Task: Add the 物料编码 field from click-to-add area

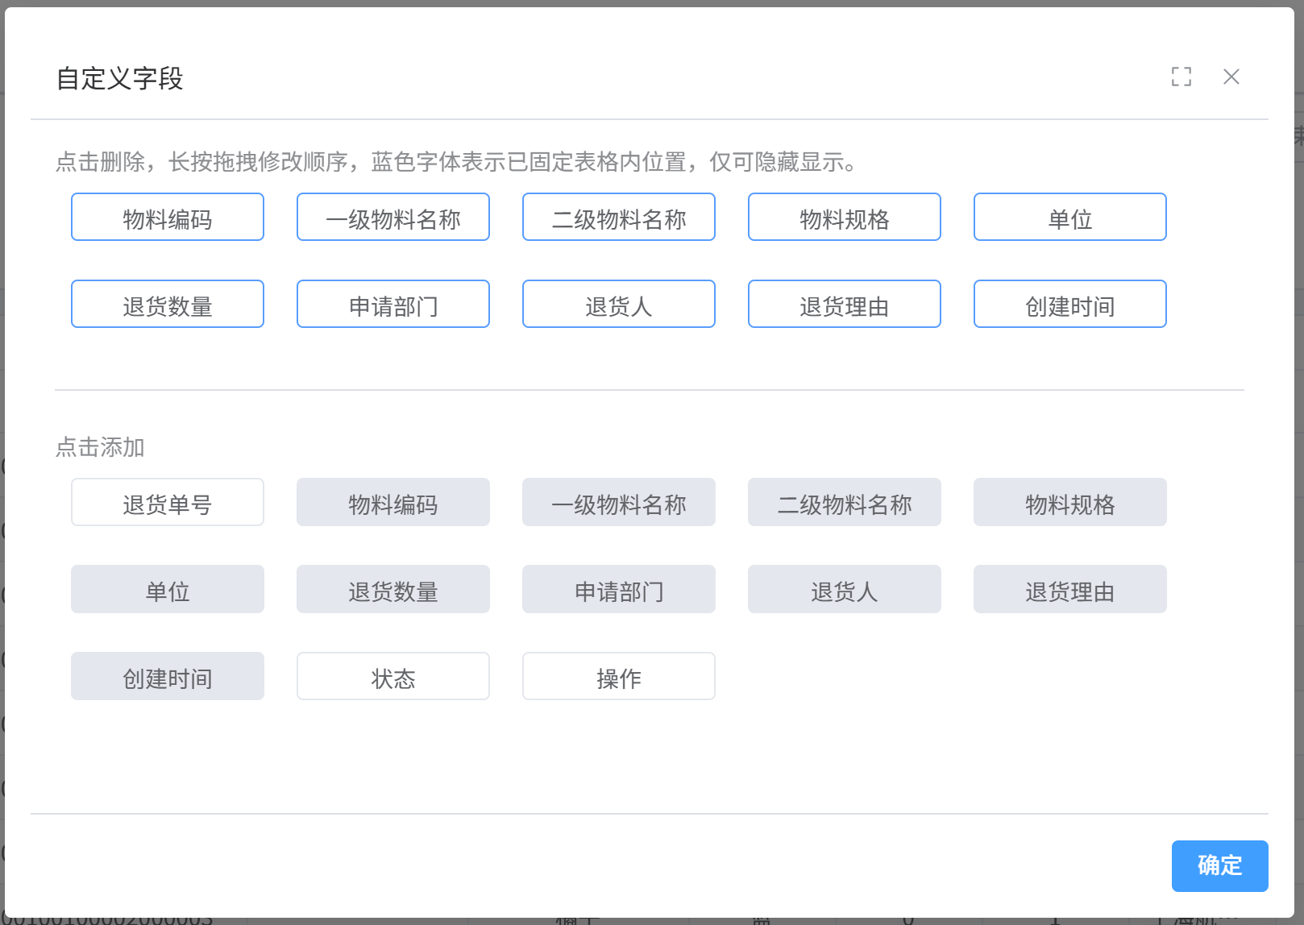Action: [392, 502]
